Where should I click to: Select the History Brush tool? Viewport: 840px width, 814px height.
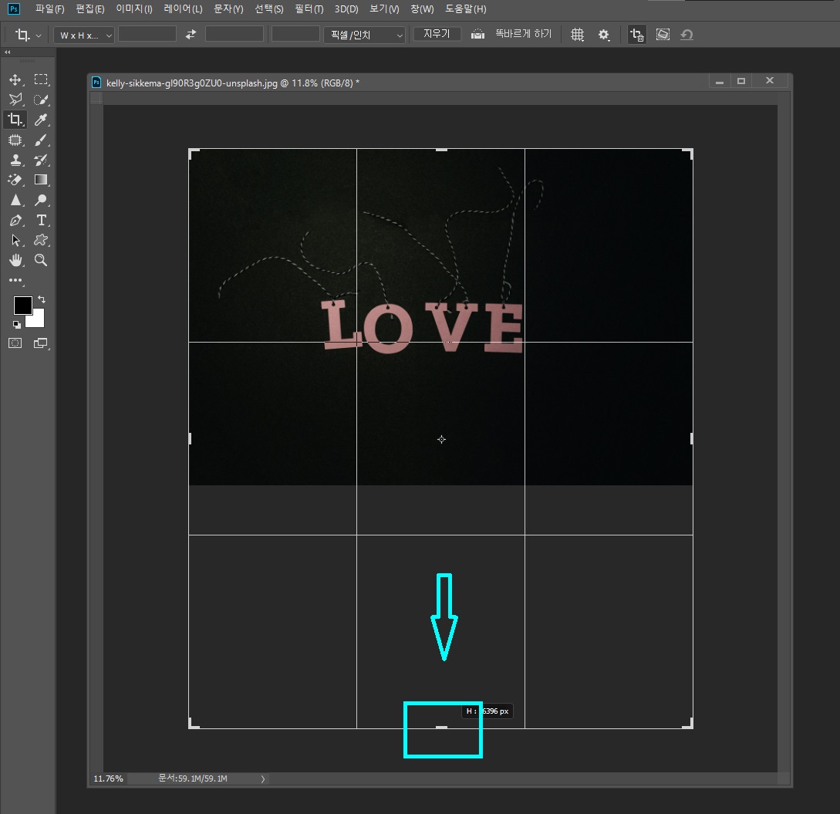click(x=41, y=160)
